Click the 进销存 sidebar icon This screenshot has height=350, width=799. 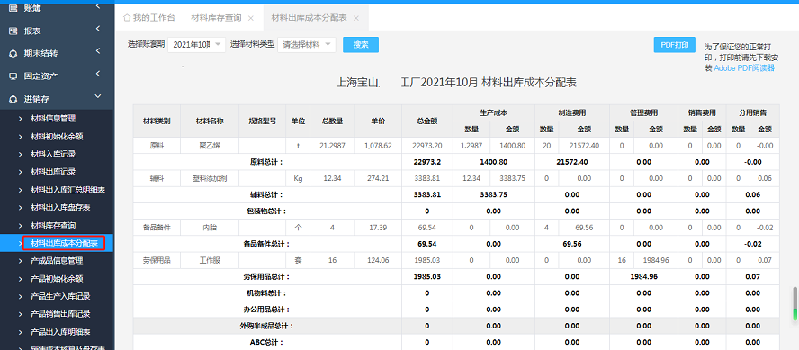13,99
